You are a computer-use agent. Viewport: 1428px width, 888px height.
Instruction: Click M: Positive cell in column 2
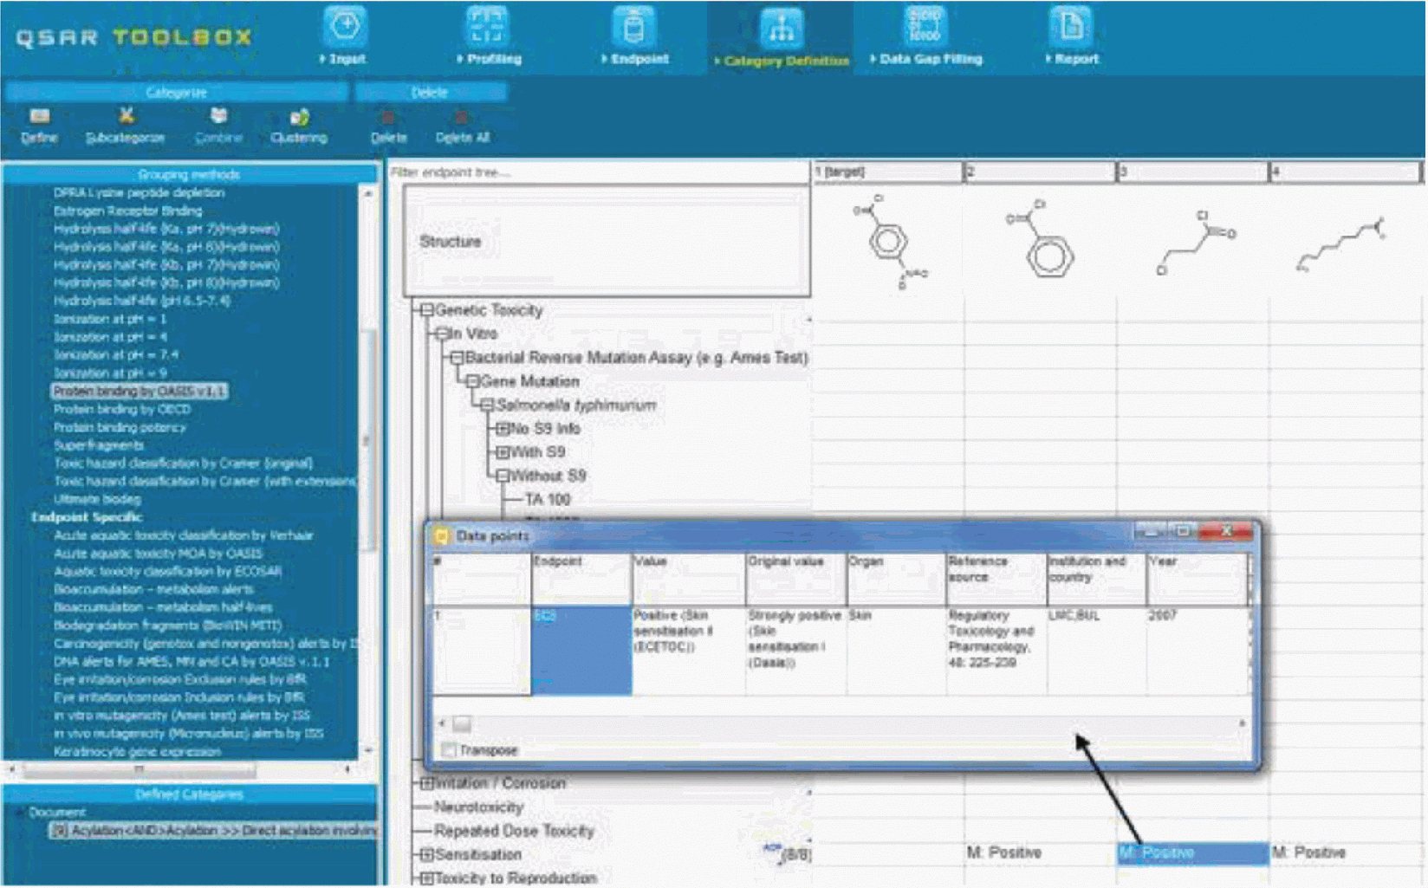1004,853
